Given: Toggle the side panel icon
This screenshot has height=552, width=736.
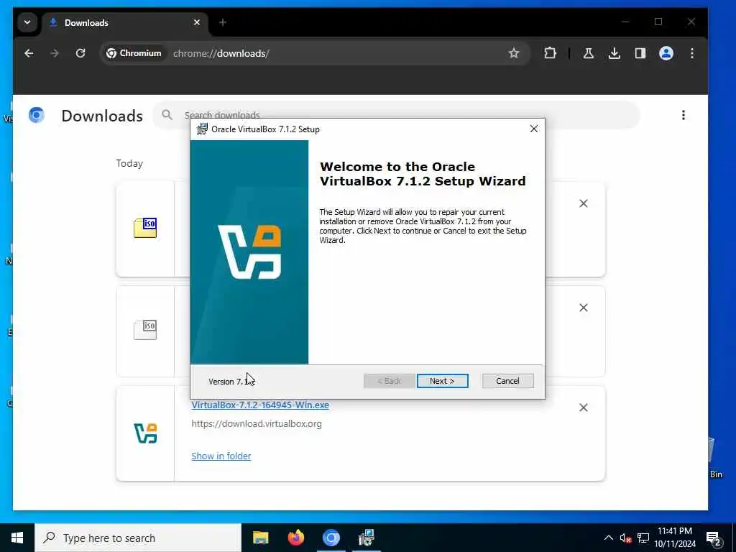Looking at the screenshot, I should pyautogui.click(x=640, y=53).
